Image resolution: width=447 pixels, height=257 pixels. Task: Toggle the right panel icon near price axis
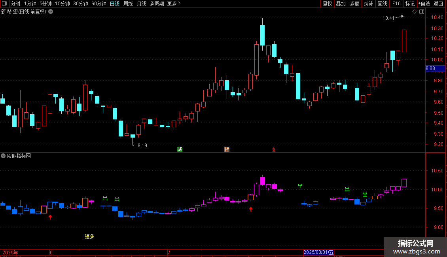coord(422,12)
